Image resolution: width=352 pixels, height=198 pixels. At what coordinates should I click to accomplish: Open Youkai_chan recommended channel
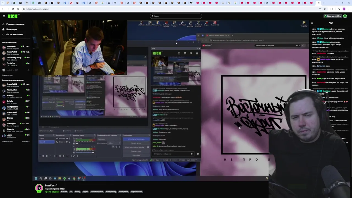pyautogui.click(x=16, y=91)
